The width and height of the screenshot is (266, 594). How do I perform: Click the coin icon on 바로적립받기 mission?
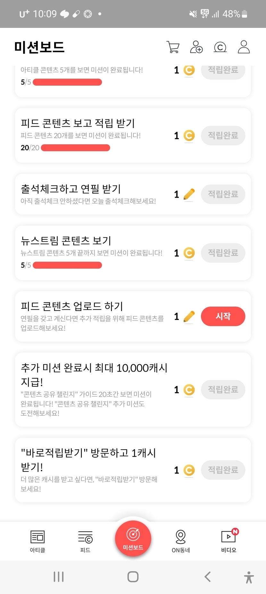tap(189, 470)
